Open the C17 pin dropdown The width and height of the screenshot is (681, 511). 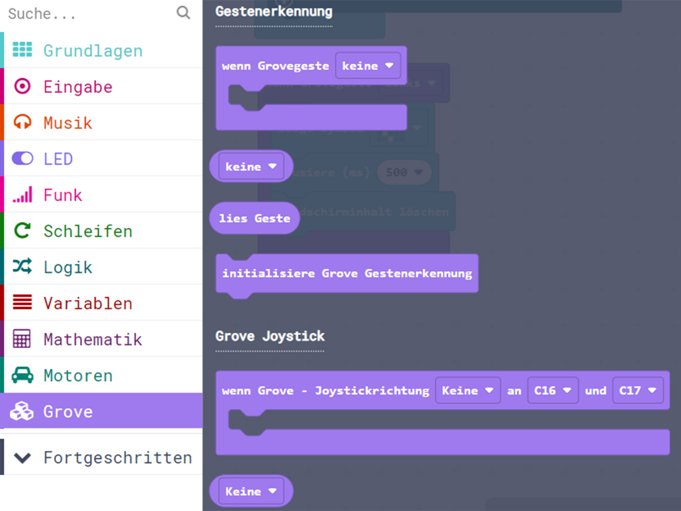[x=638, y=390]
